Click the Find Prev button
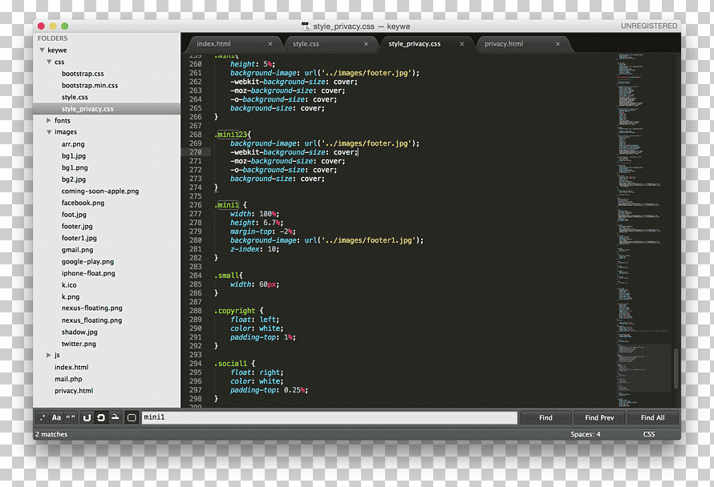The width and height of the screenshot is (714, 487). 599,417
